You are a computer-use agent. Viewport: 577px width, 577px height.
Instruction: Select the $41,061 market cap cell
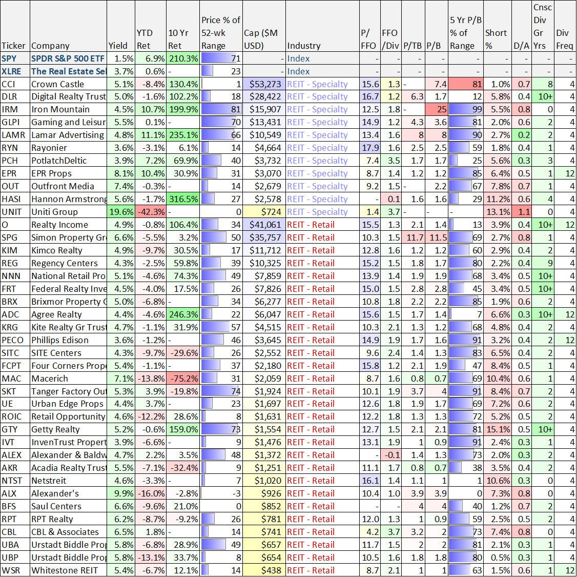264,225
